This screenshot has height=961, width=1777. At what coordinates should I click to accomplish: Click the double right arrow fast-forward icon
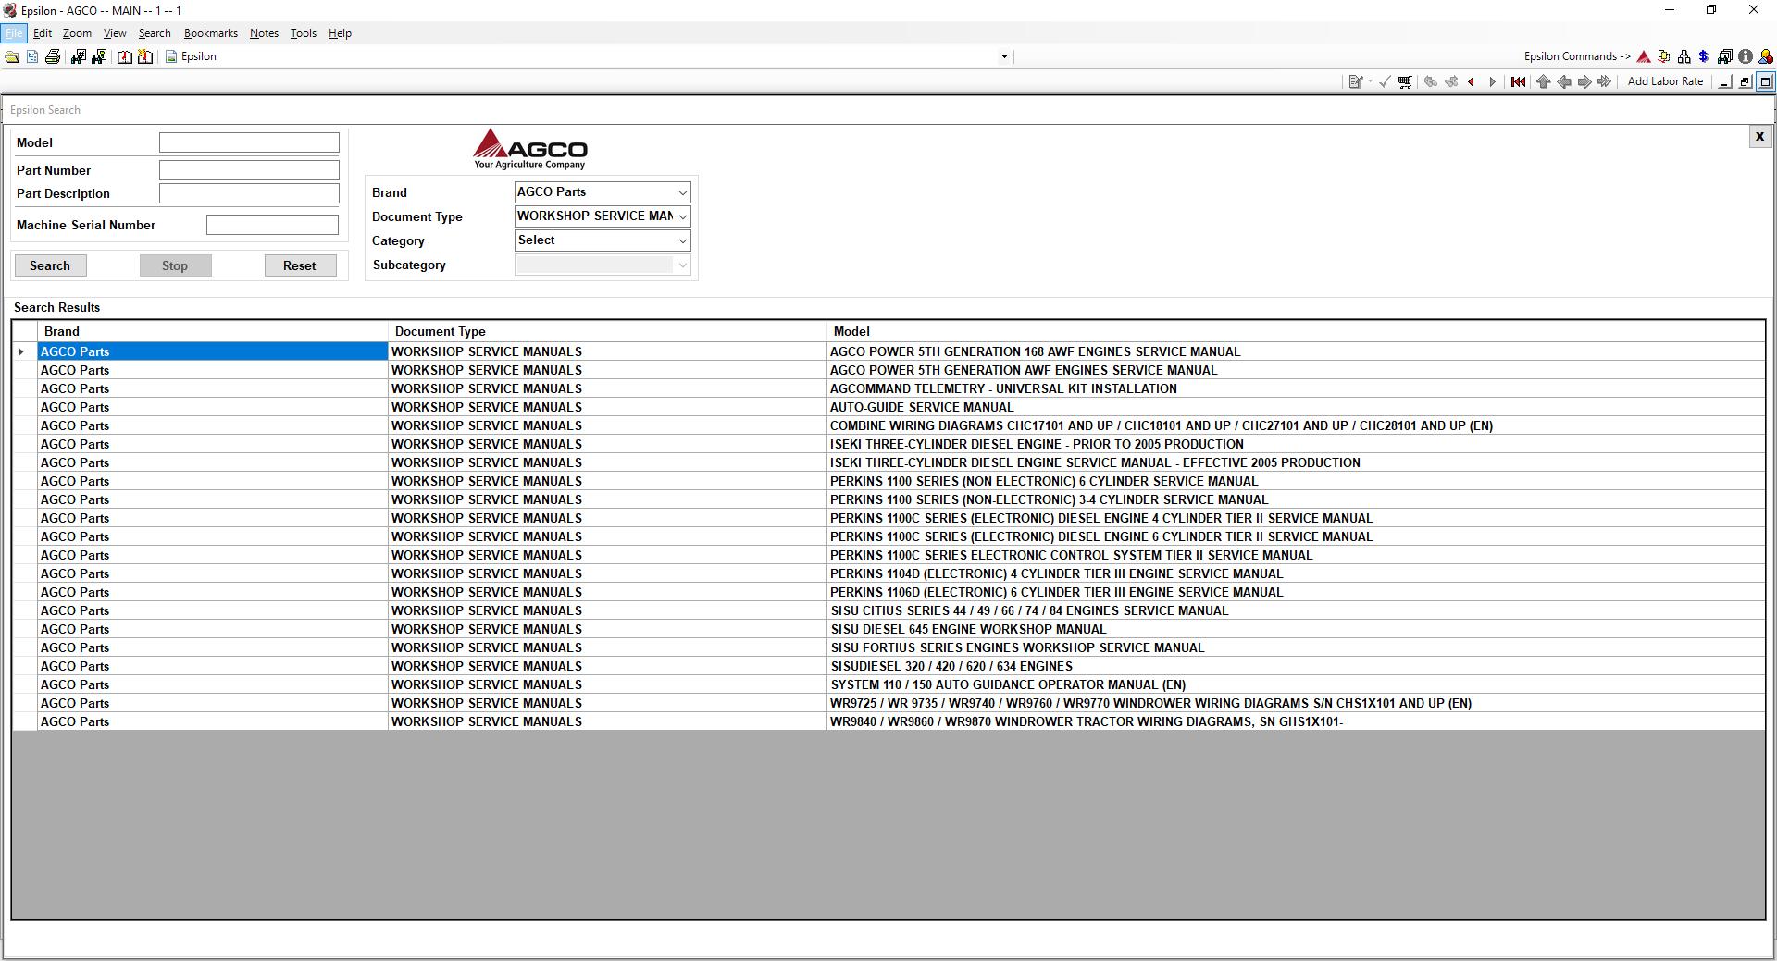(1605, 81)
